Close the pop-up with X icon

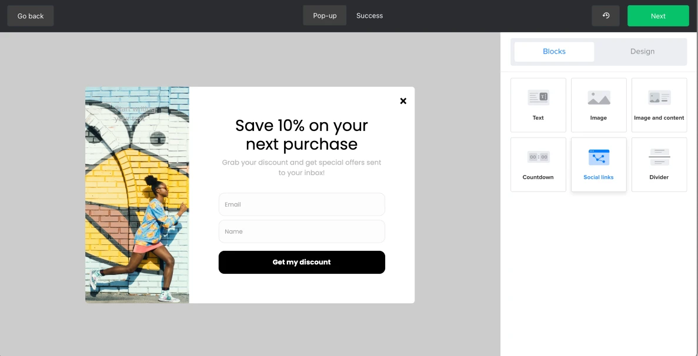(403, 101)
